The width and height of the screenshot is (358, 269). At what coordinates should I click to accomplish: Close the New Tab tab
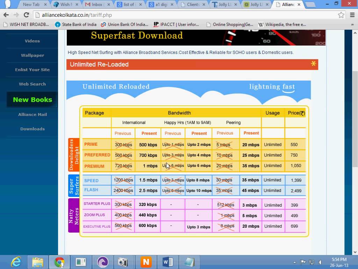(x=45, y=4)
